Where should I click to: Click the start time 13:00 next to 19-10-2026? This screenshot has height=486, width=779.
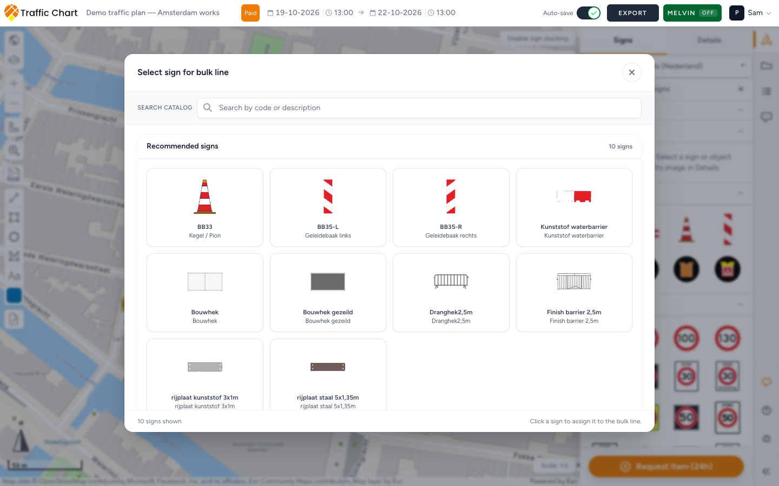click(339, 13)
